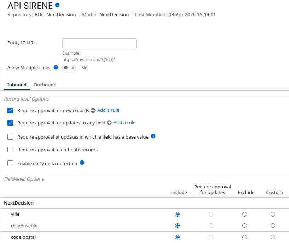Screen dimensions: 289x243
Task: Click info icon beside early delta detection
Action: (x=82, y=163)
